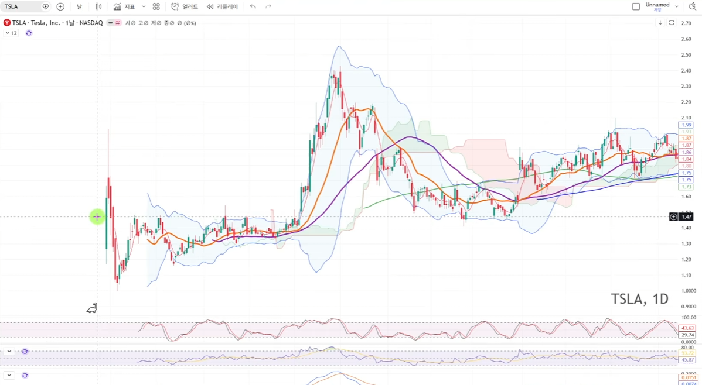
Task: Click the Tesla red logo icon
Action: click(x=6, y=23)
